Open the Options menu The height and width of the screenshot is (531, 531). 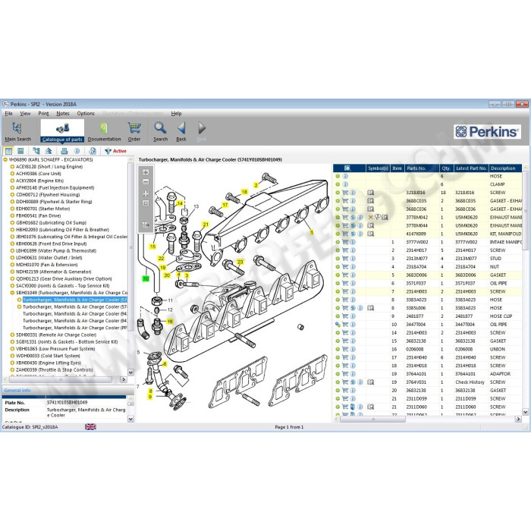pyautogui.click(x=86, y=114)
